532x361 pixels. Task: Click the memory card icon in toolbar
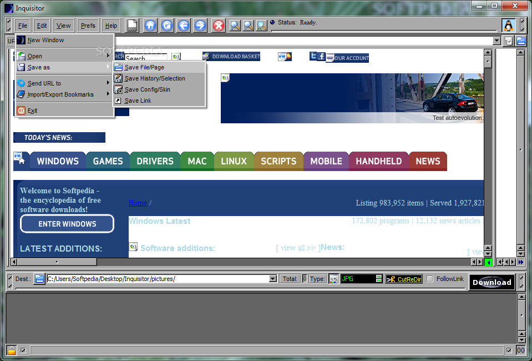tap(132, 26)
